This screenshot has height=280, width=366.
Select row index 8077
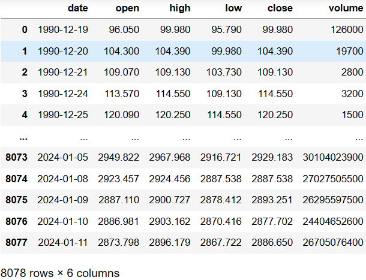(16, 242)
